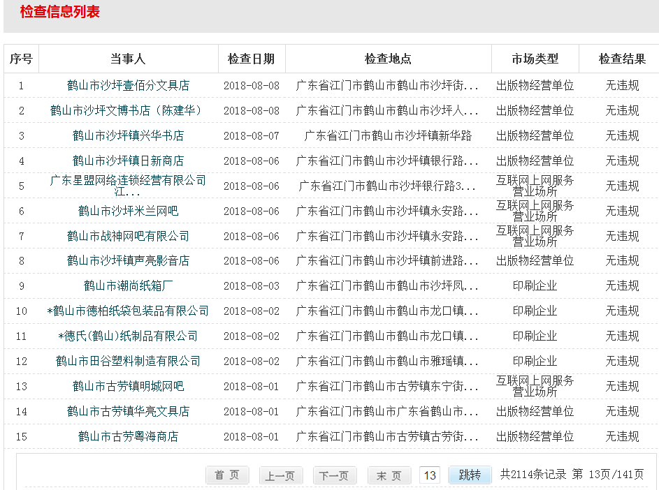Screen dimensions: 659x490
Task: Click 鹤山市沙坪镇兴华书店 entry
Action: (128, 135)
